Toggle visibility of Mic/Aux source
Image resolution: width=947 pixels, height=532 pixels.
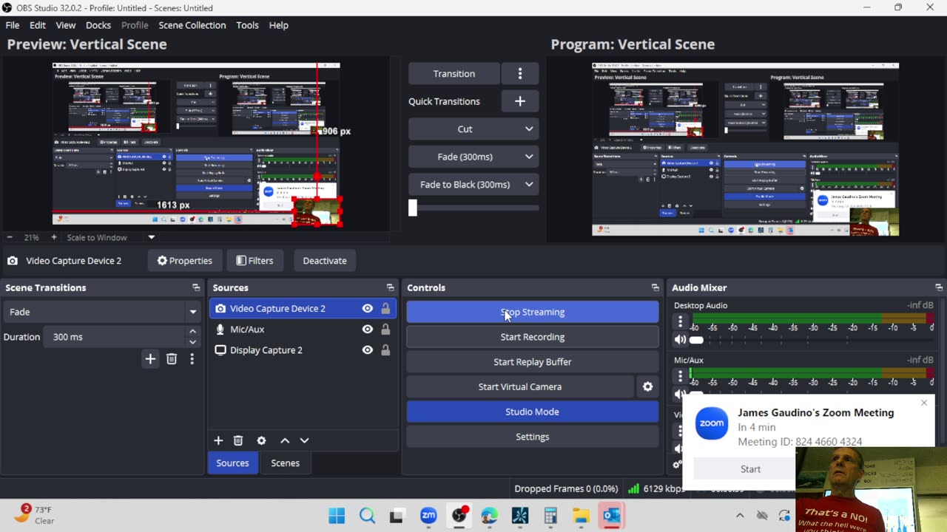point(367,330)
